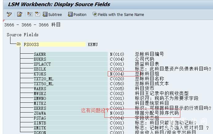Select the KTOKS field row

[x=70, y=74]
